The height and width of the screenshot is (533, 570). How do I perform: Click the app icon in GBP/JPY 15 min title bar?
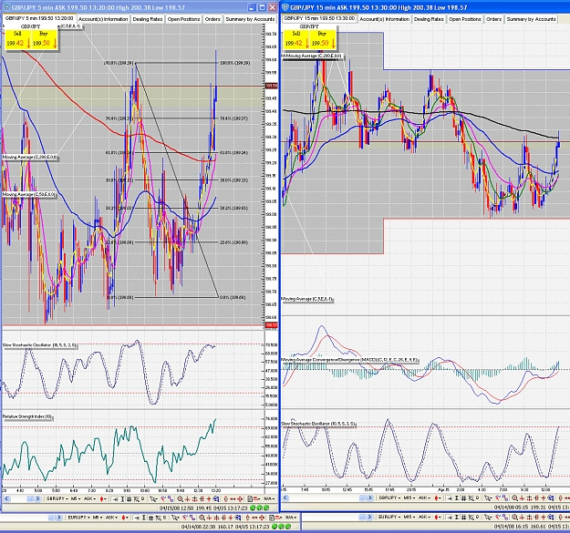285,7
